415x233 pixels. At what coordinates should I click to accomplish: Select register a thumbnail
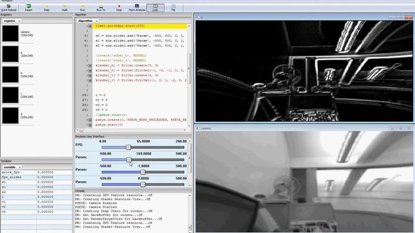pos(10,54)
